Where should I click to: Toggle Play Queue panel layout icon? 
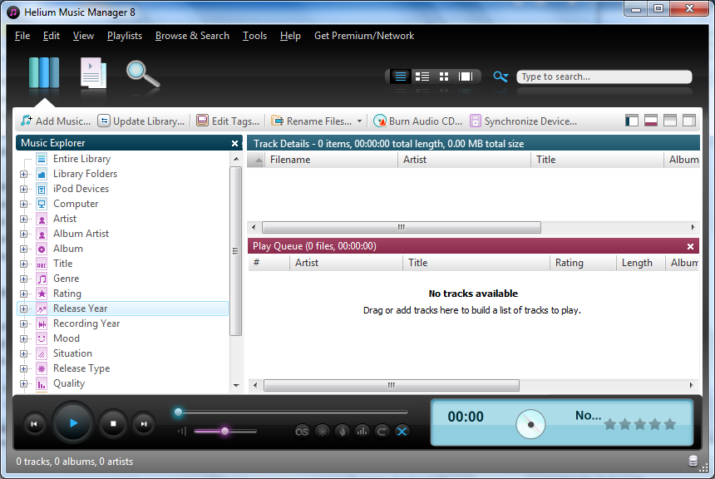click(x=651, y=121)
